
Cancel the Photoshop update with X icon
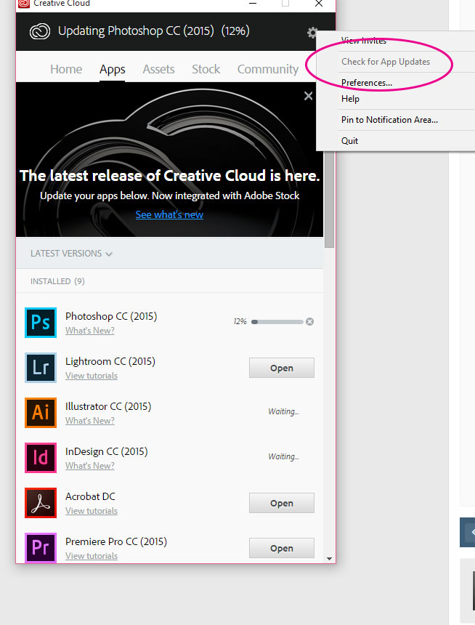(x=309, y=322)
